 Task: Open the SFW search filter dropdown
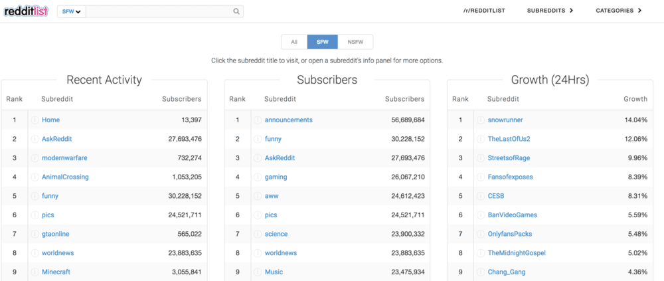click(72, 11)
